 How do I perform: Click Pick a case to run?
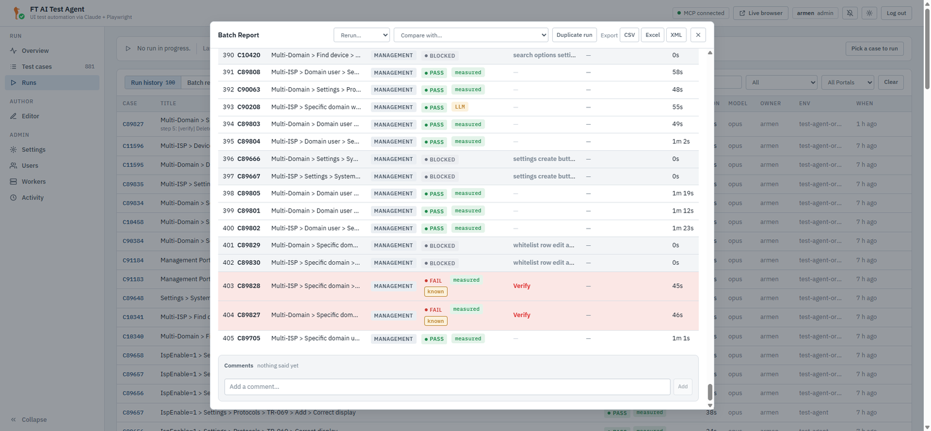point(875,49)
